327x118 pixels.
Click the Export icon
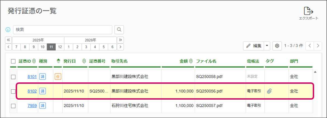(x=308, y=11)
